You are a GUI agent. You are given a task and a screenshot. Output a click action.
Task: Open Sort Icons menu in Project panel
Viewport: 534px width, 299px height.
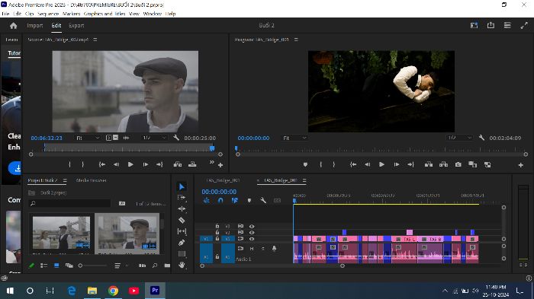[x=117, y=266]
